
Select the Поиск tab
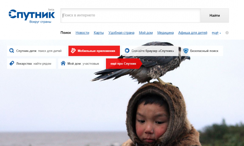click(66, 33)
